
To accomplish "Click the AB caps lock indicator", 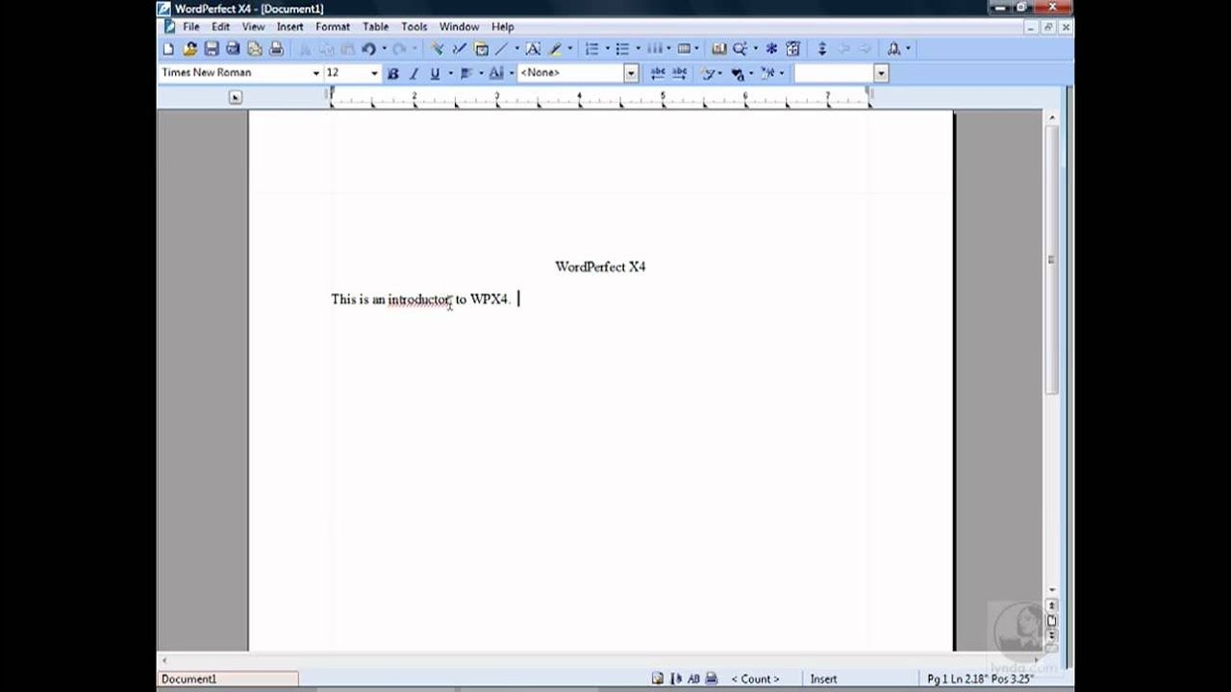I will [x=693, y=679].
